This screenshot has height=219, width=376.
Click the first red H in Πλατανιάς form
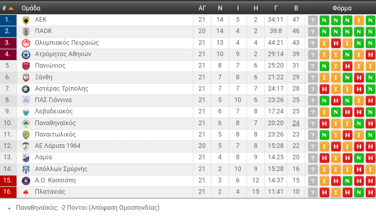[324, 192]
